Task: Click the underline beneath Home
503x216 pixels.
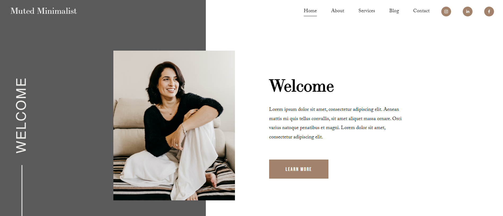Action: [310, 16]
